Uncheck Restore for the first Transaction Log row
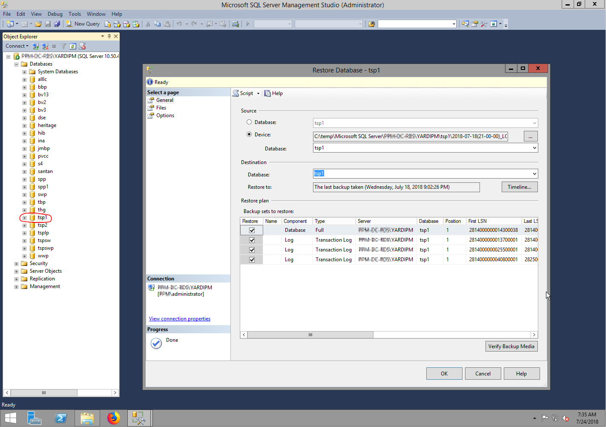 coord(252,240)
